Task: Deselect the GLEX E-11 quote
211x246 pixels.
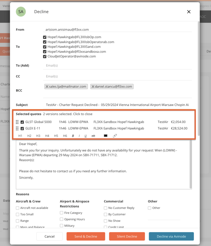Action: click(x=22, y=129)
